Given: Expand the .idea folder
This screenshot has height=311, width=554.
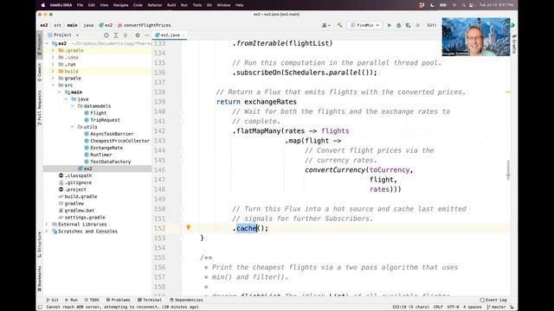Looking at the screenshot, I should pos(53,57).
